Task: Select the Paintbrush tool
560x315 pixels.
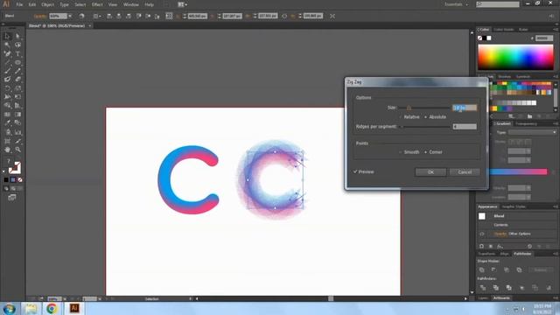Action: coord(7,71)
